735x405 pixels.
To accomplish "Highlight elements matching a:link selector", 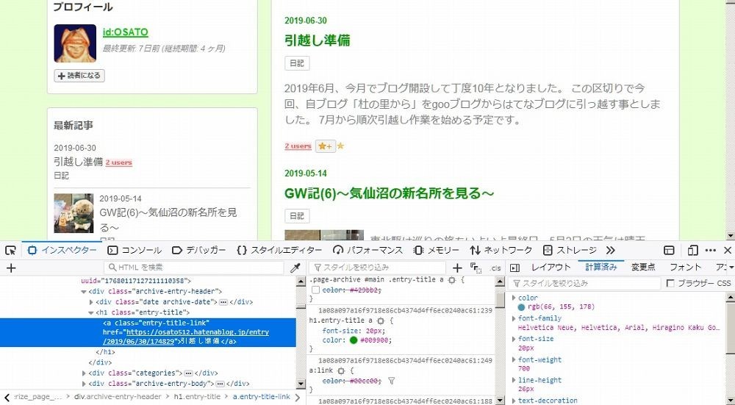I will [x=341, y=370].
